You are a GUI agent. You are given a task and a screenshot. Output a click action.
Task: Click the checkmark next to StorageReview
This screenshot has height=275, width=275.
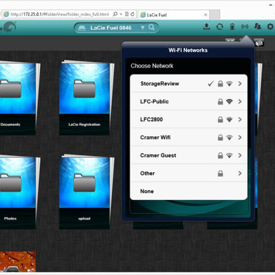point(211,84)
